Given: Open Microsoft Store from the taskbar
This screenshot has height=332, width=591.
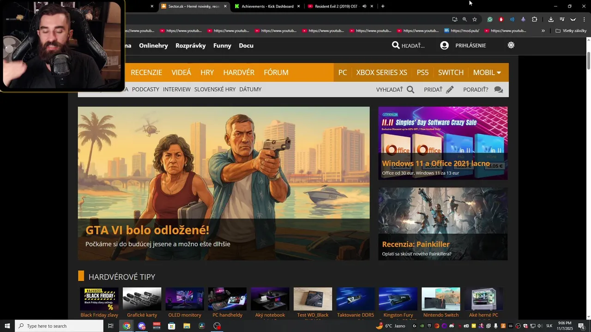Looking at the screenshot, I should click(x=171, y=326).
